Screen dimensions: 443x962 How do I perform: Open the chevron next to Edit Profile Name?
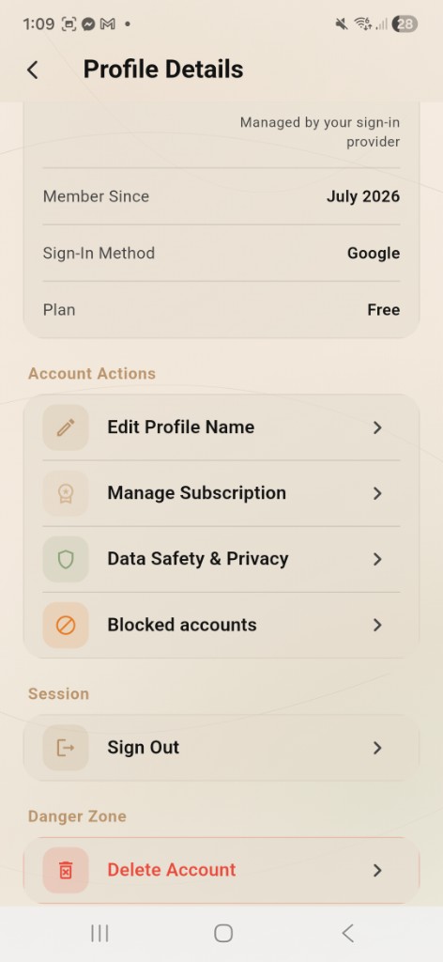[x=377, y=427]
